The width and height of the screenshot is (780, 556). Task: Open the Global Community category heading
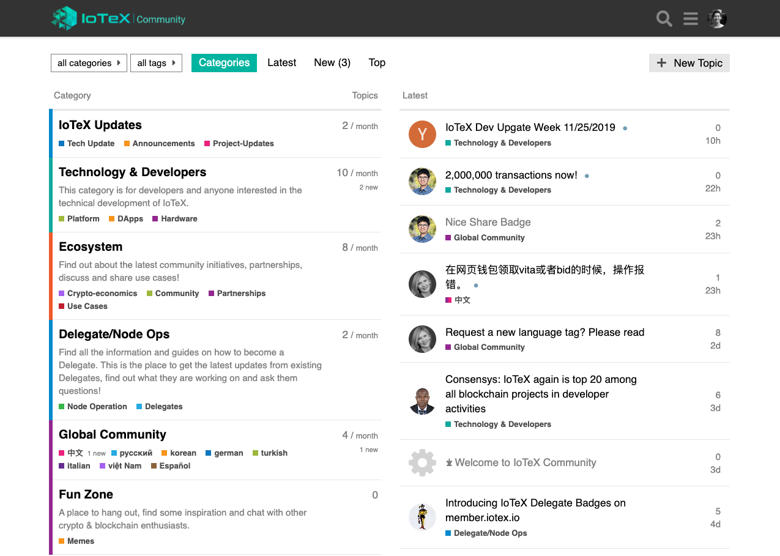click(x=113, y=434)
